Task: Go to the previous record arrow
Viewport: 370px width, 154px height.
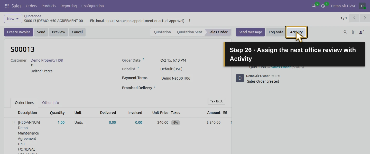Action: coord(354,18)
